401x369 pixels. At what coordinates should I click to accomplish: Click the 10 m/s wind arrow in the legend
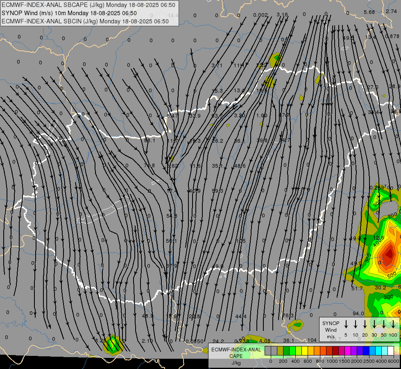(356, 324)
